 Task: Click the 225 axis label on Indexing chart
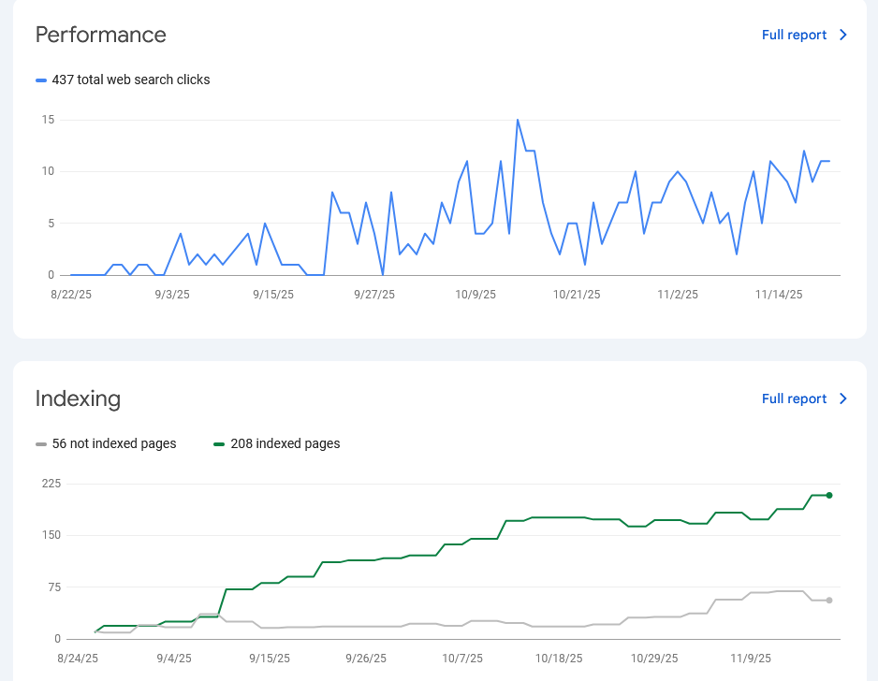pyautogui.click(x=52, y=484)
